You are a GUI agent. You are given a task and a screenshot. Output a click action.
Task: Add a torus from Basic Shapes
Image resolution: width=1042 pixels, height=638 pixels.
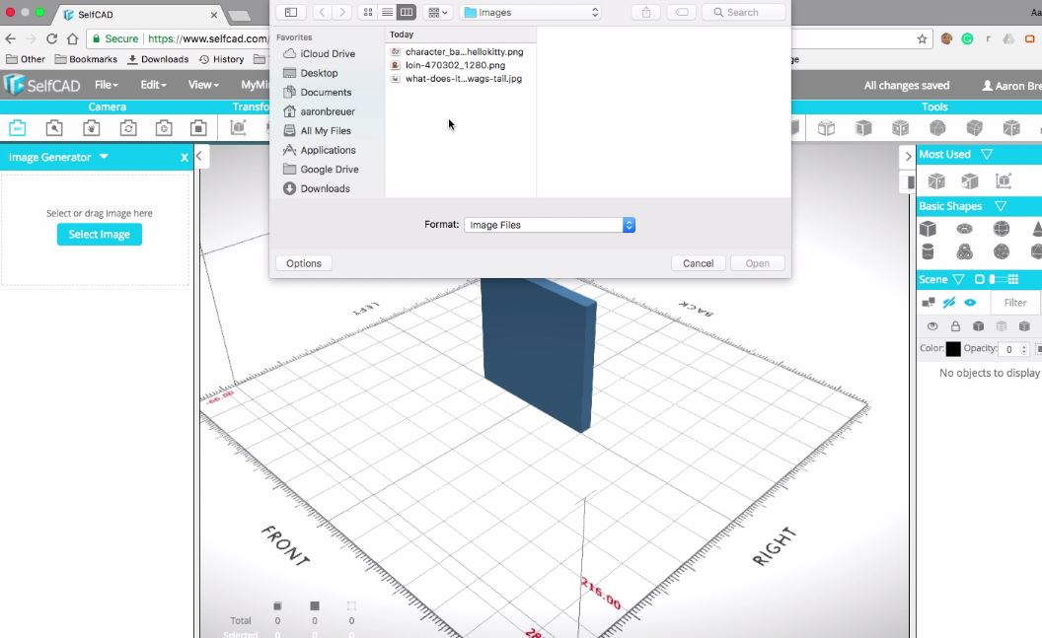click(965, 229)
